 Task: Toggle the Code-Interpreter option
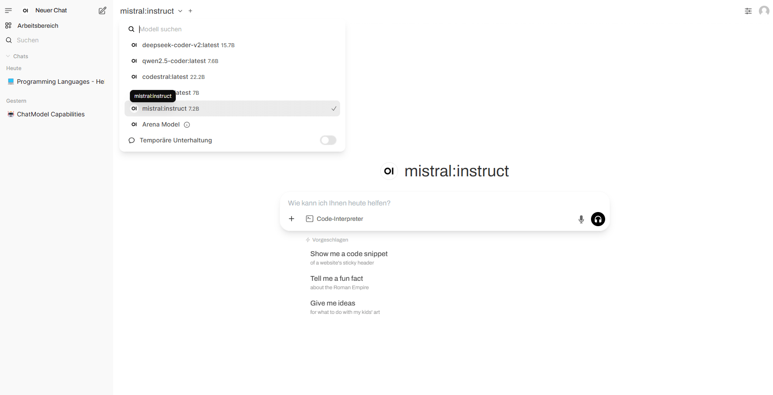click(x=334, y=219)
